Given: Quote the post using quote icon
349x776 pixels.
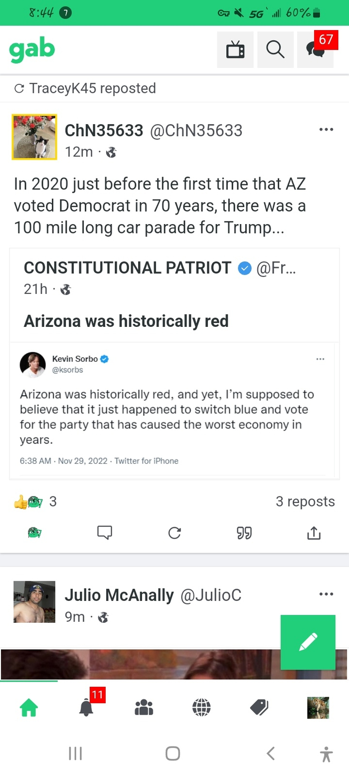Looking at the screenshot, I should pyautogui.click(x=244, y=533).
